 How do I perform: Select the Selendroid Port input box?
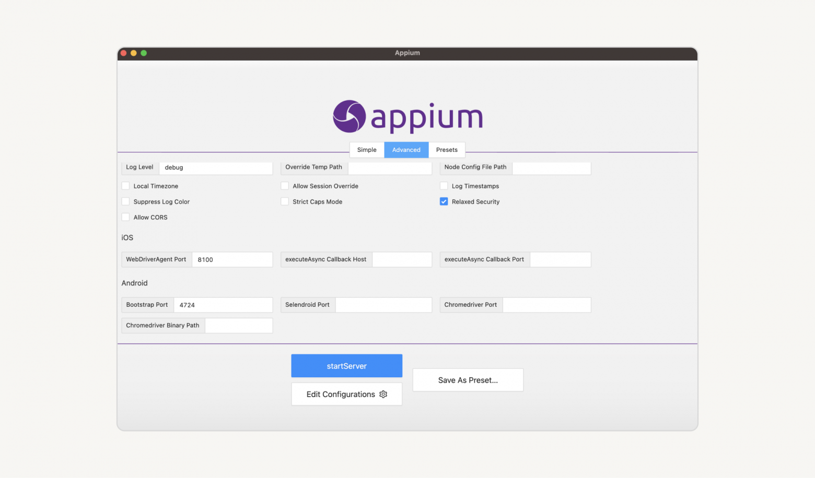tap(383, 305)
